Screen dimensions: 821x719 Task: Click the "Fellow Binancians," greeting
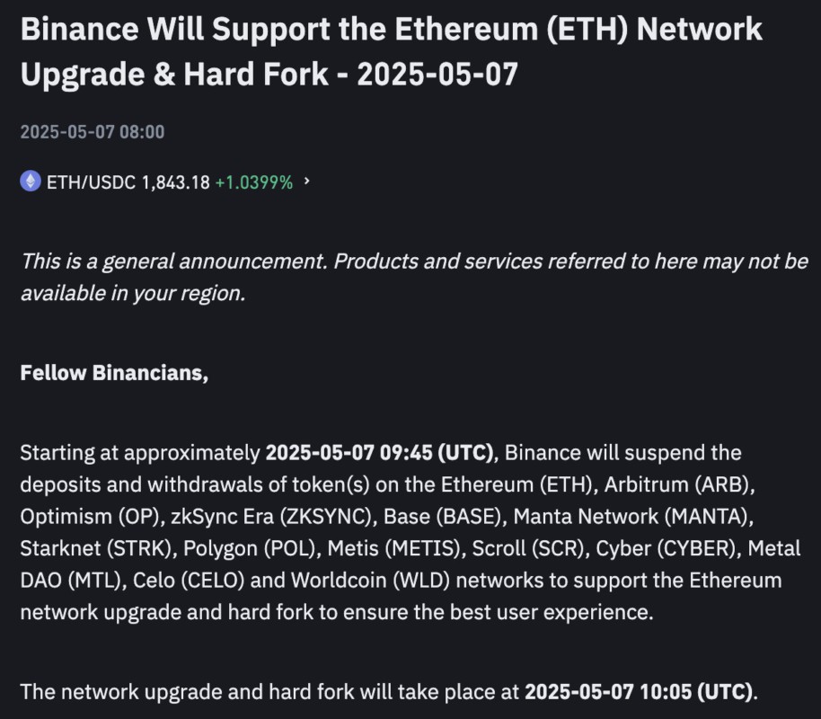pos(114,372)
